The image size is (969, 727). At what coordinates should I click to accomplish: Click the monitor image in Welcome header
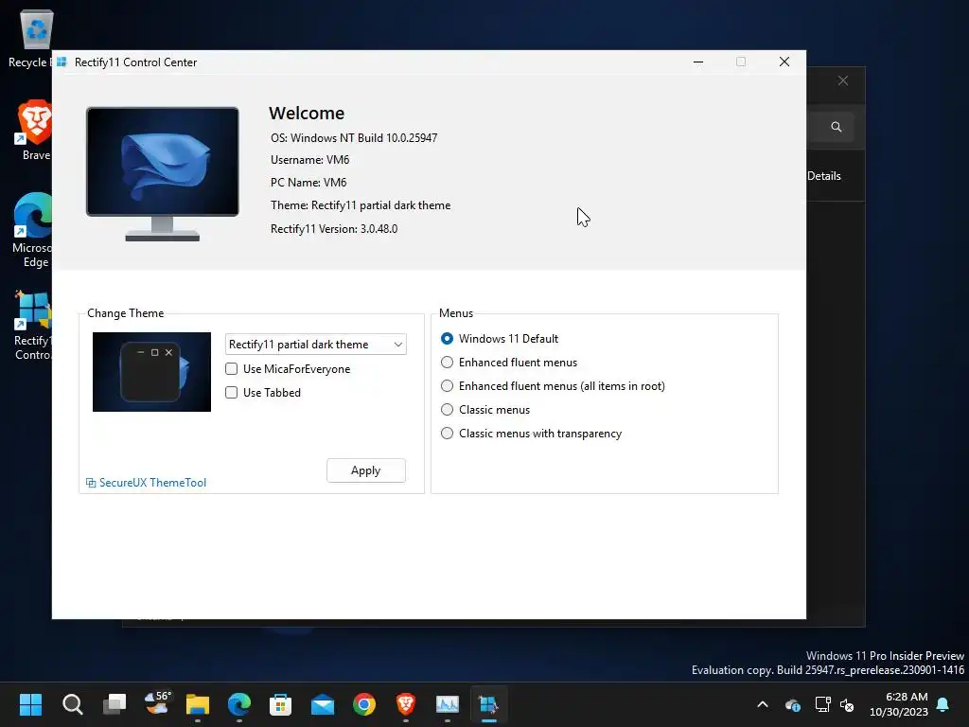(x=163, y=174)
